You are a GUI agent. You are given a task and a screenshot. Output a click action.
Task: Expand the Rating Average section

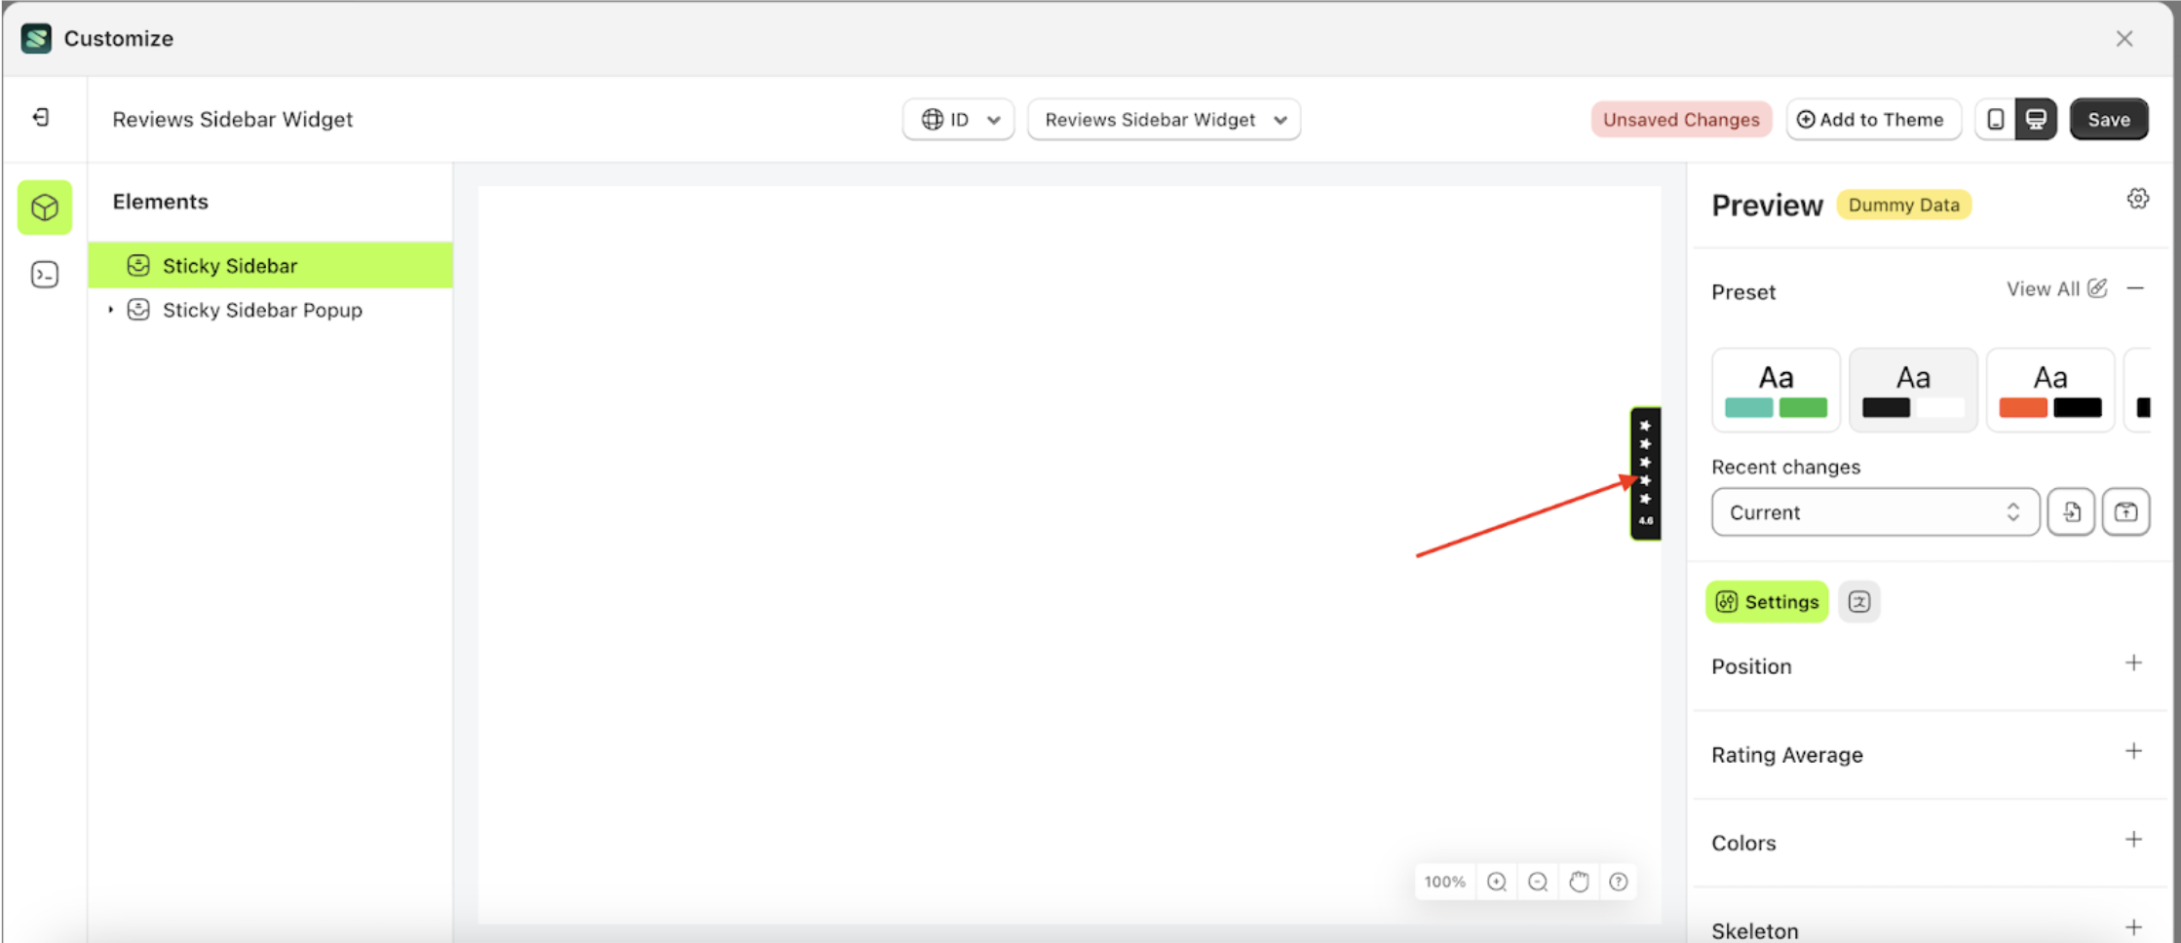tap(2134, 753)
